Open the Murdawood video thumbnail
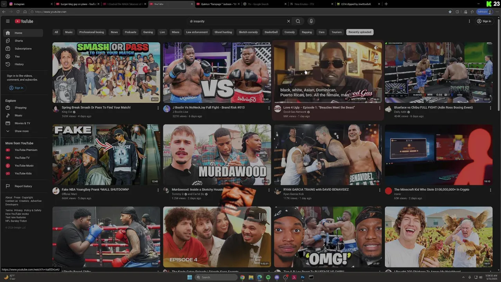Image resolution: width=501 pixels, height=282 pixels. pos(217,155)
